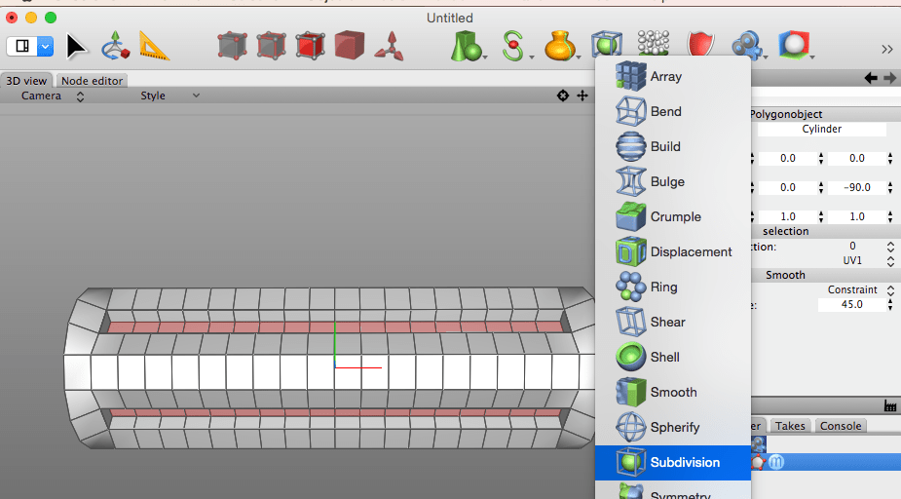Switch to edge selection mode cube

[x=271, y=46]
